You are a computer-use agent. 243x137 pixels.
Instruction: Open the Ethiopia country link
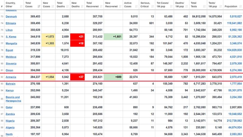(11, 23)
